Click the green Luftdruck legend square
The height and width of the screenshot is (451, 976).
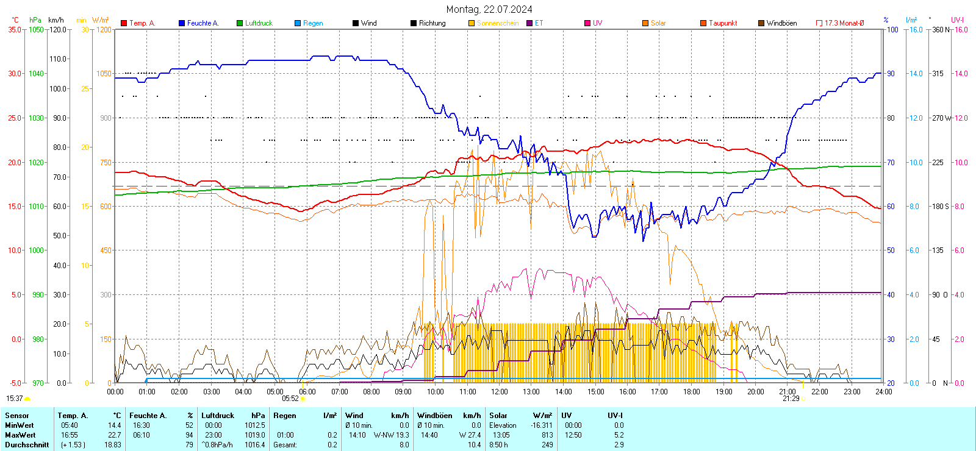[240, 23]
